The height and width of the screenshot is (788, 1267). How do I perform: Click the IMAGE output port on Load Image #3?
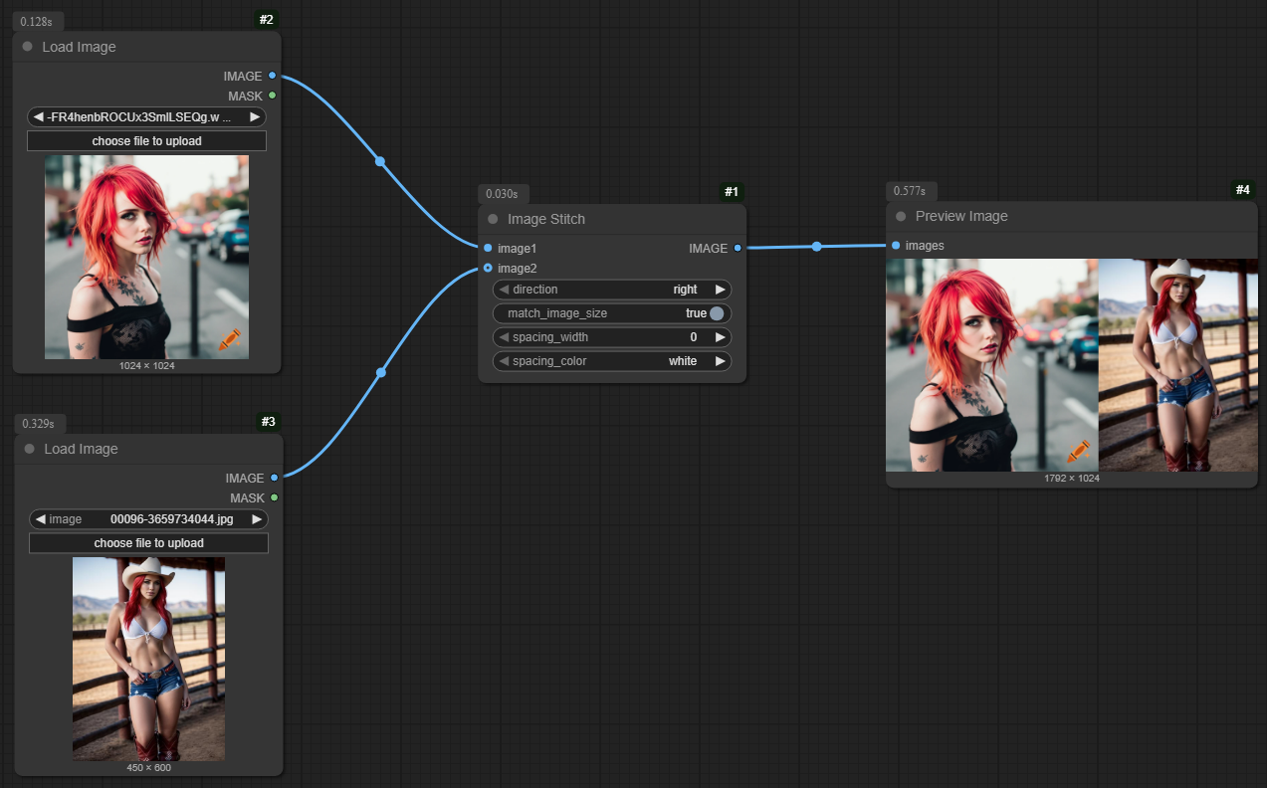(274, 478)
